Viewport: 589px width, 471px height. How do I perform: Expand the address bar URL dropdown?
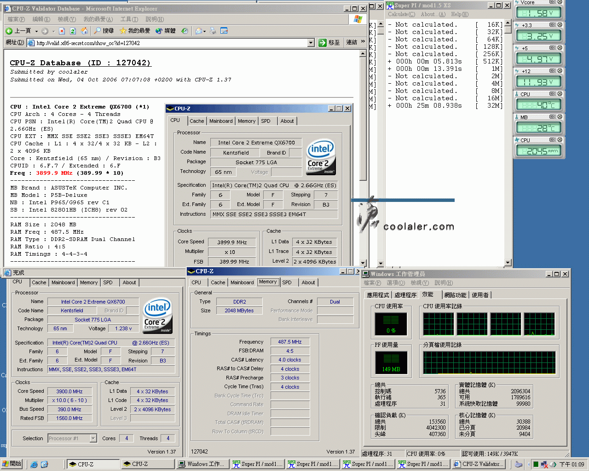pyautogui.click(x=311, y=43)
